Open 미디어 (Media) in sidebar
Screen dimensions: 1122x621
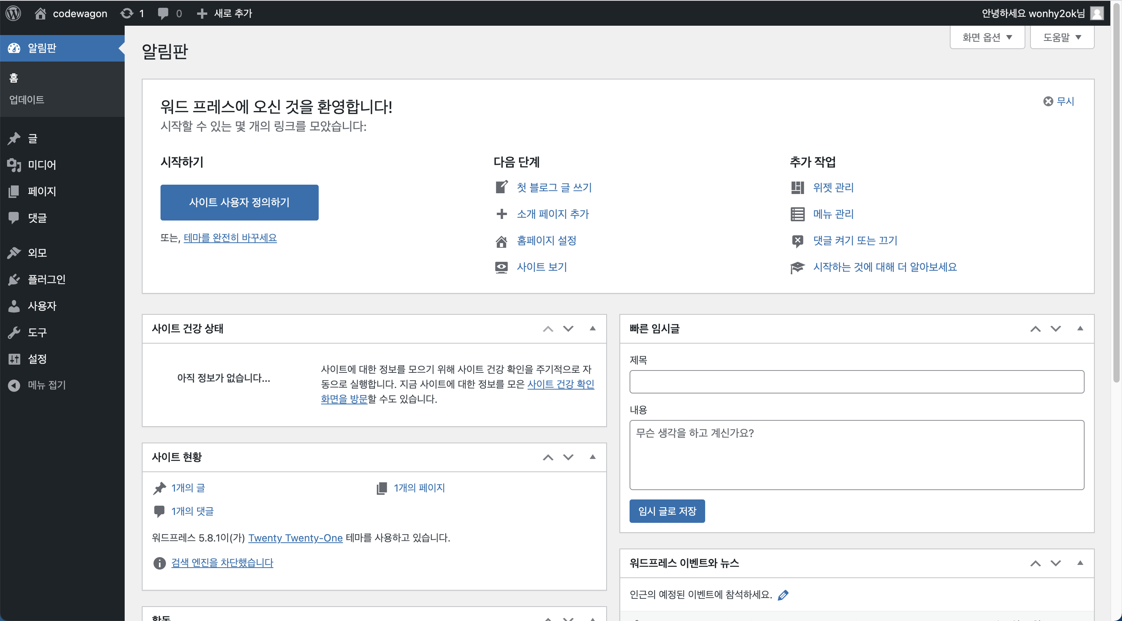coord(41,165)
